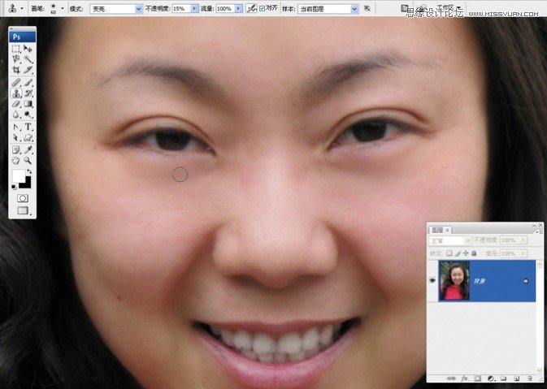Image resolution: width=547 pixels, height=389 pixels.
Task: Select the Zoom tool
Action: (x=28, y=160)
